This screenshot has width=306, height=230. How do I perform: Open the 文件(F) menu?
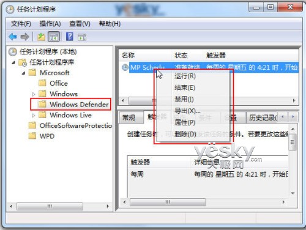(x=21, y=24)
